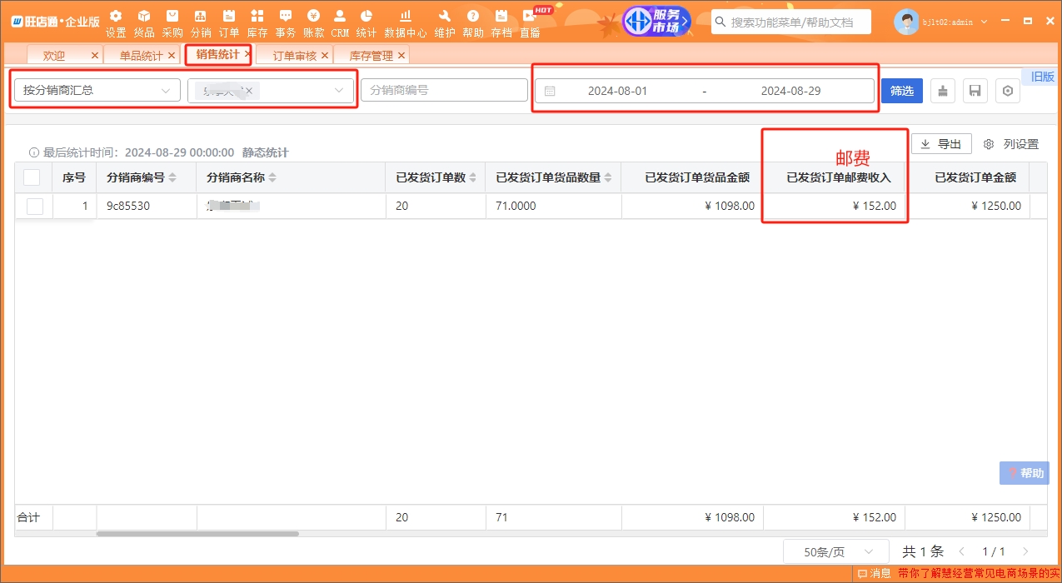Open the 直播 live stream icon
This screenshot has width=1062, height=583.
tap(530, 22)
